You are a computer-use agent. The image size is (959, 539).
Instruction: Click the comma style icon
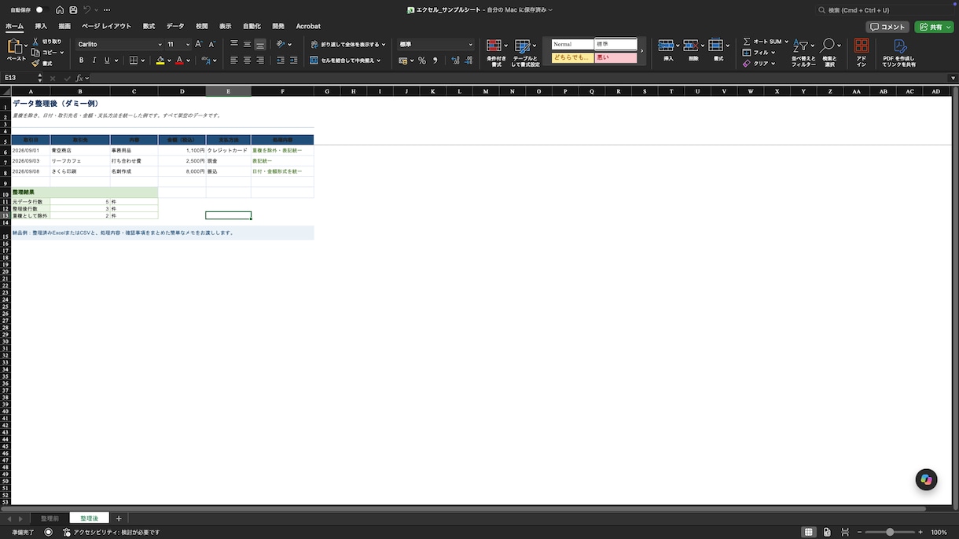click(435, 60)
